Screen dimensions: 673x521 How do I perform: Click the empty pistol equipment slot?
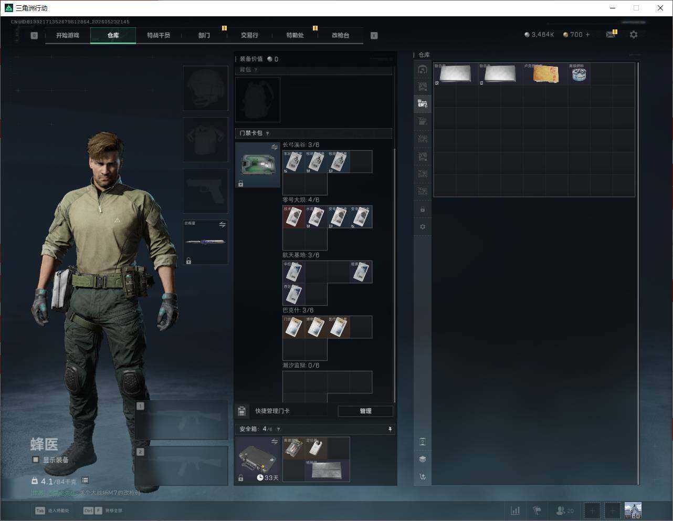point(205,191)
